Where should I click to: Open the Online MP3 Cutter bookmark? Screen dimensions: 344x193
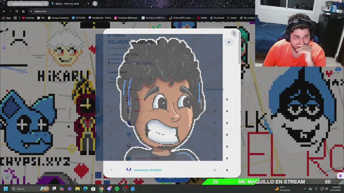pyautogui.click(x=181, y=18)
